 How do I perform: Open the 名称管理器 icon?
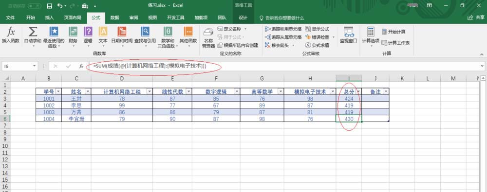click(208, 32)
